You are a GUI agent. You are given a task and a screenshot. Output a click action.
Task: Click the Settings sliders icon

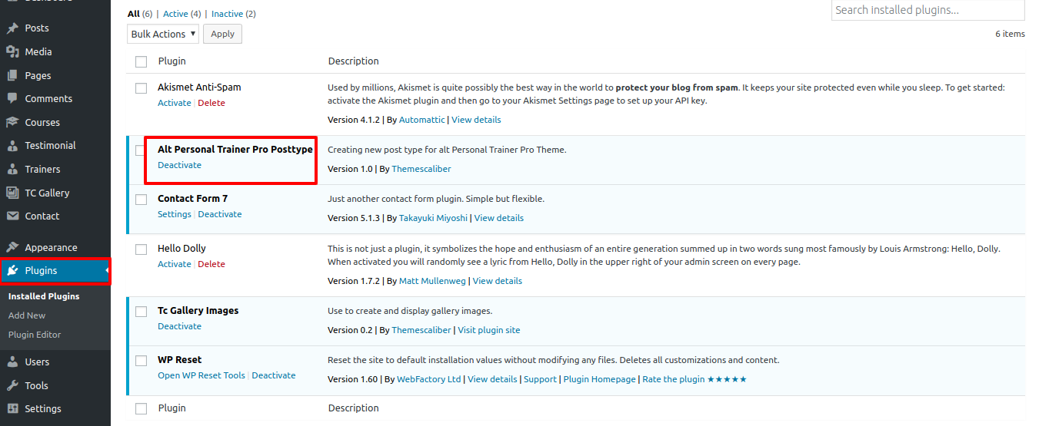tap(12, 409)
